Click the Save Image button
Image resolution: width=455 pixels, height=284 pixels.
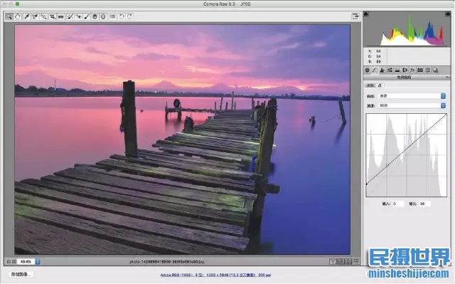[21, 274]
